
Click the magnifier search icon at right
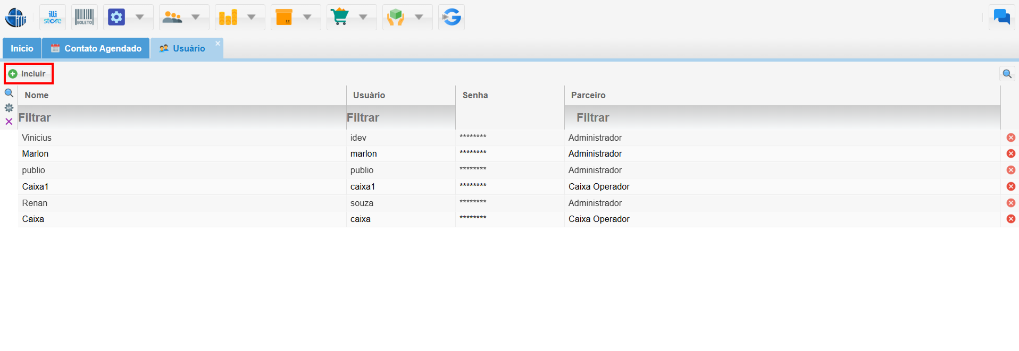pyautogui.click(x=1007, y=74)
